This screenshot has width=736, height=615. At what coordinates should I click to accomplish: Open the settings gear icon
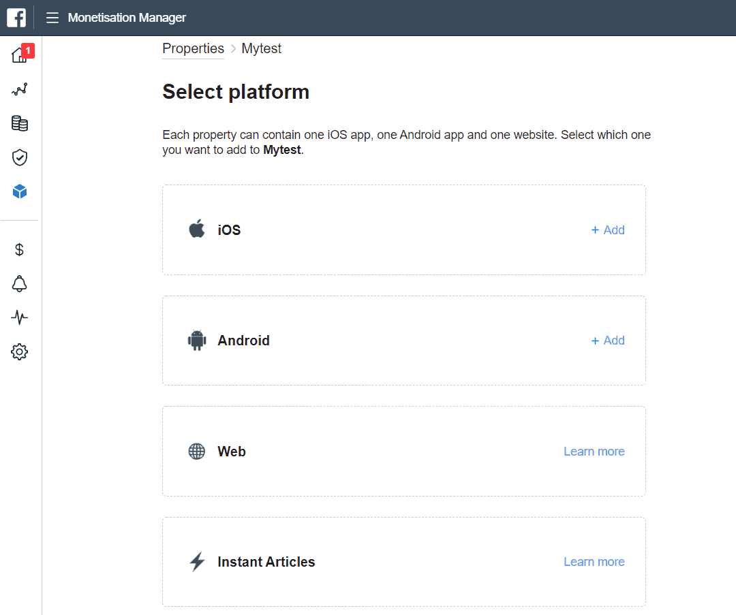tap(20, 352)
